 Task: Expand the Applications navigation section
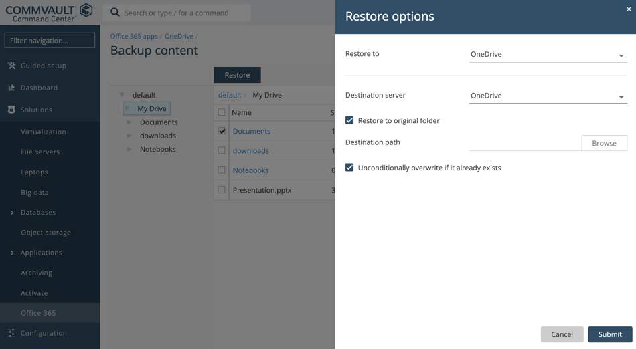pyautogui.click(x=12, y=253)
